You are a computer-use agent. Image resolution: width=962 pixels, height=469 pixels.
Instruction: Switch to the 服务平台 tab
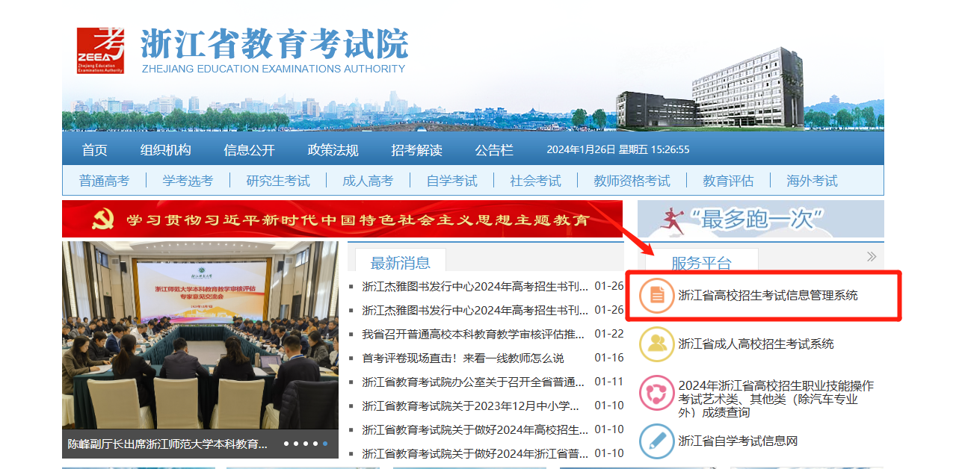click(700, 262)
